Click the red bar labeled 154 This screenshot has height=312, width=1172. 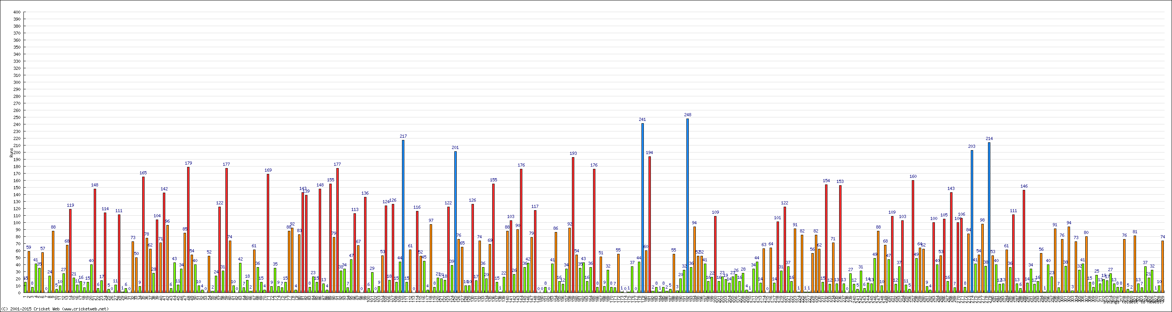(826, 239)
